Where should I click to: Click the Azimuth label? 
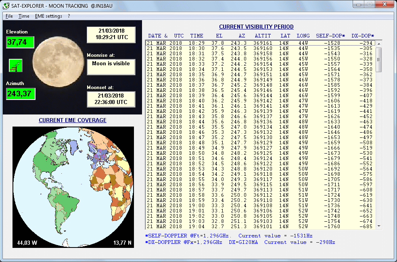click(x=15, y=83)
